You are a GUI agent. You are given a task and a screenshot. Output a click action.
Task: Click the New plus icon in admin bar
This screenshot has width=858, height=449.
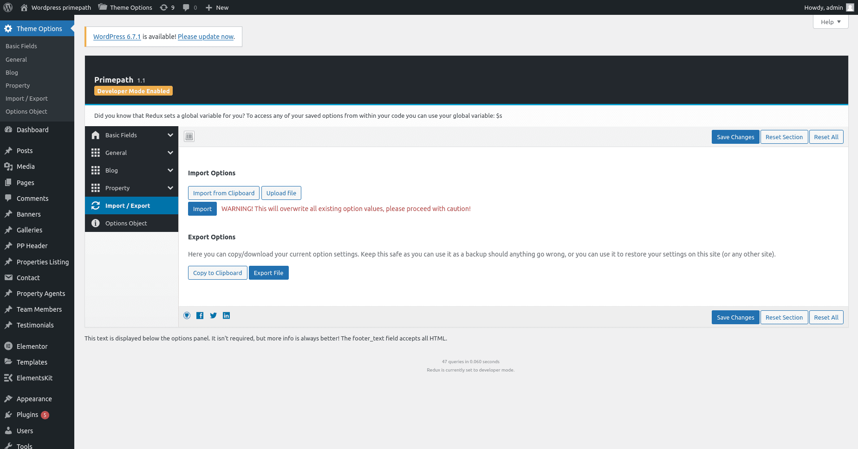click(209, 7)
